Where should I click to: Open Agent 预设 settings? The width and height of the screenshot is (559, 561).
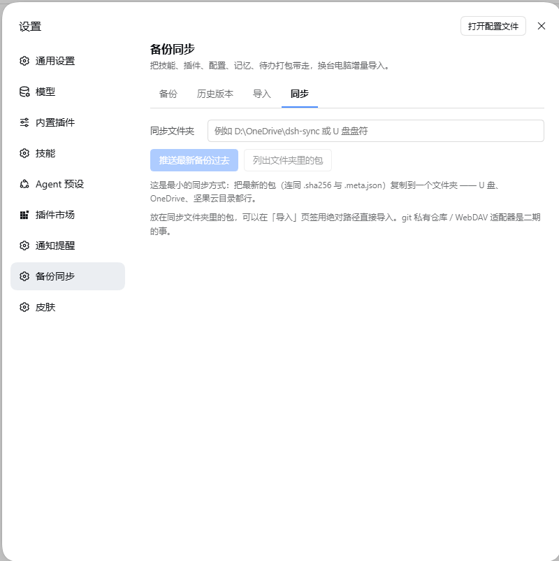pyautogui.click(x=68, y=184)
